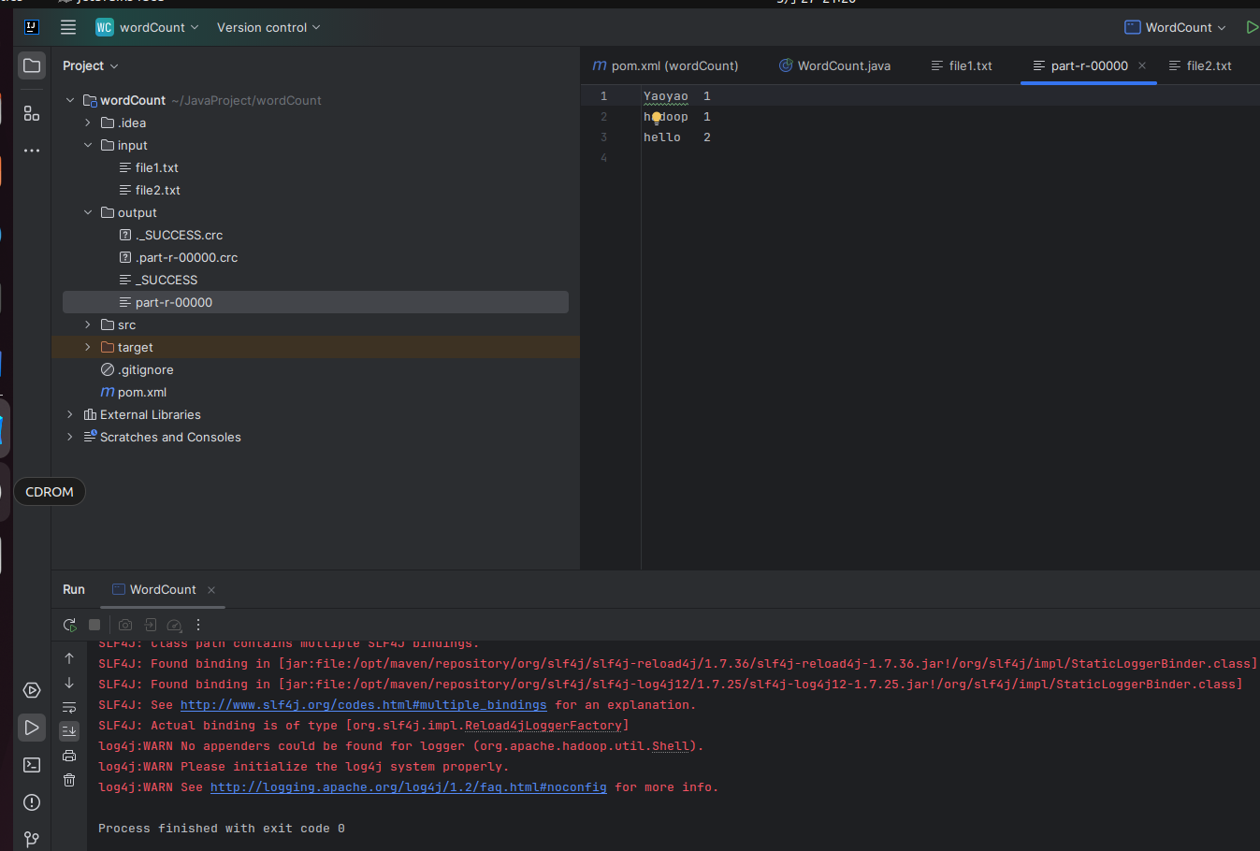Click the CDROM dock tooltip label

(x=50, y=492)
